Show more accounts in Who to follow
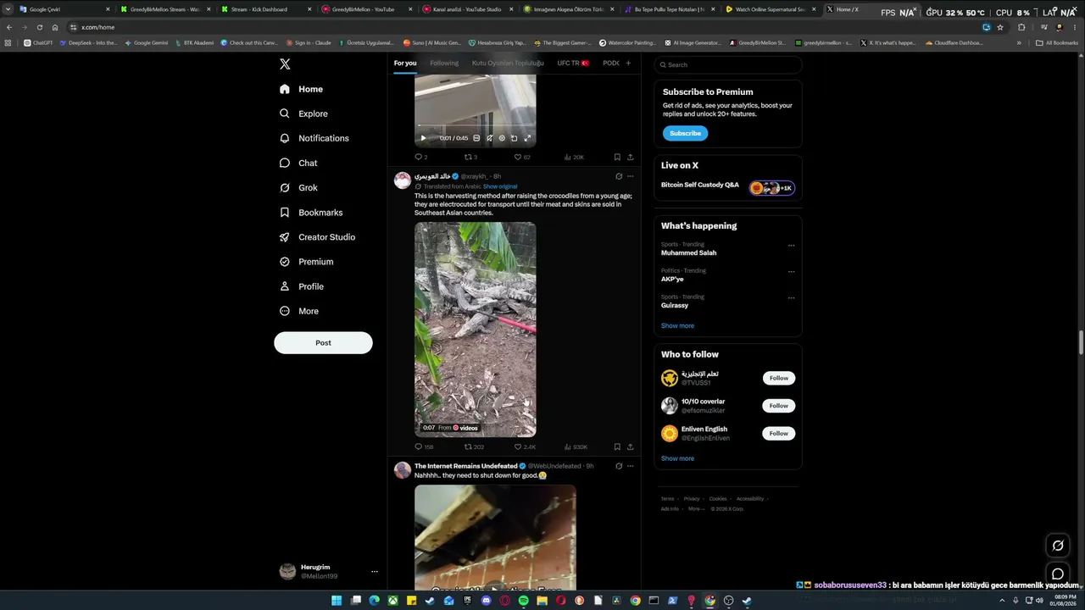1085x610 pixels. click(677, 458)
